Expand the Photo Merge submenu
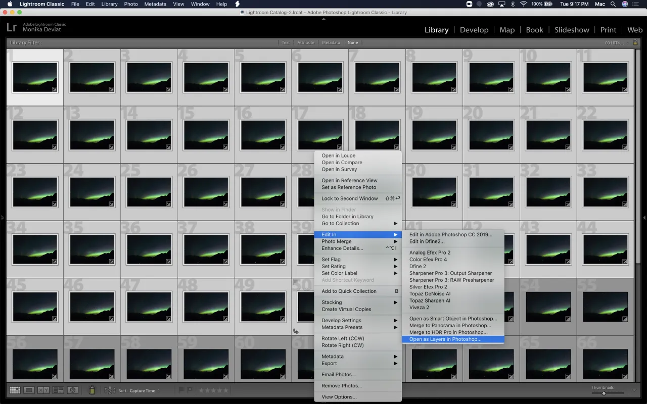 pos(354,241)
